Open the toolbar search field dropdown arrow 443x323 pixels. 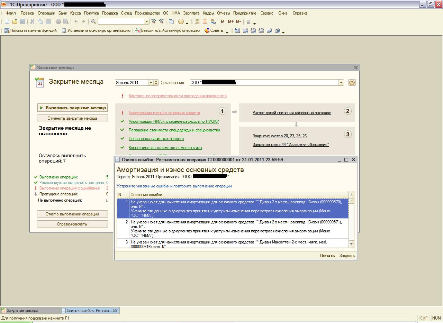pyautogui.click(x=147, y=21)
